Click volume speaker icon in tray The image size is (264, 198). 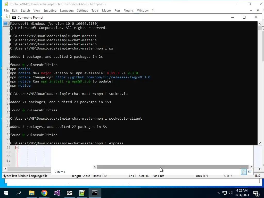click(x=230, y=193)
